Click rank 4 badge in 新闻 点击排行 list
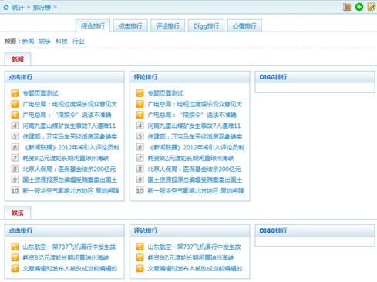This screenshot has width=377, height=282. (15, 126)
